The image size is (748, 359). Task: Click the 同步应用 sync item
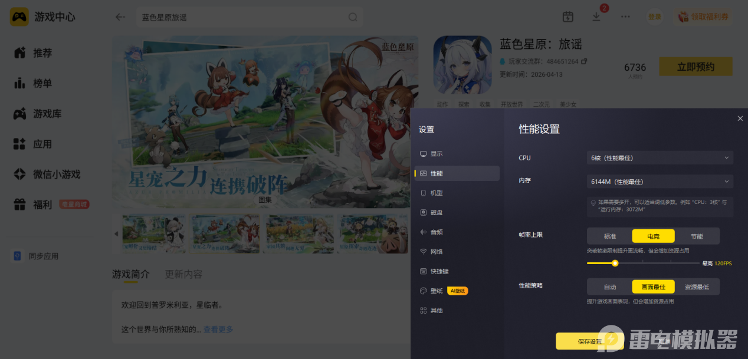point(36,256)
